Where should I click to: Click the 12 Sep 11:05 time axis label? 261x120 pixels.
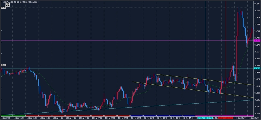click(149, 118)
